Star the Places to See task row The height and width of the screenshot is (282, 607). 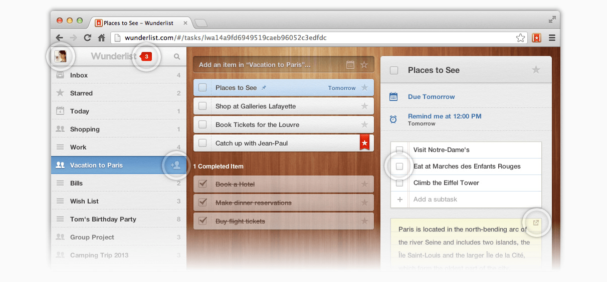(x=364, y=87)
